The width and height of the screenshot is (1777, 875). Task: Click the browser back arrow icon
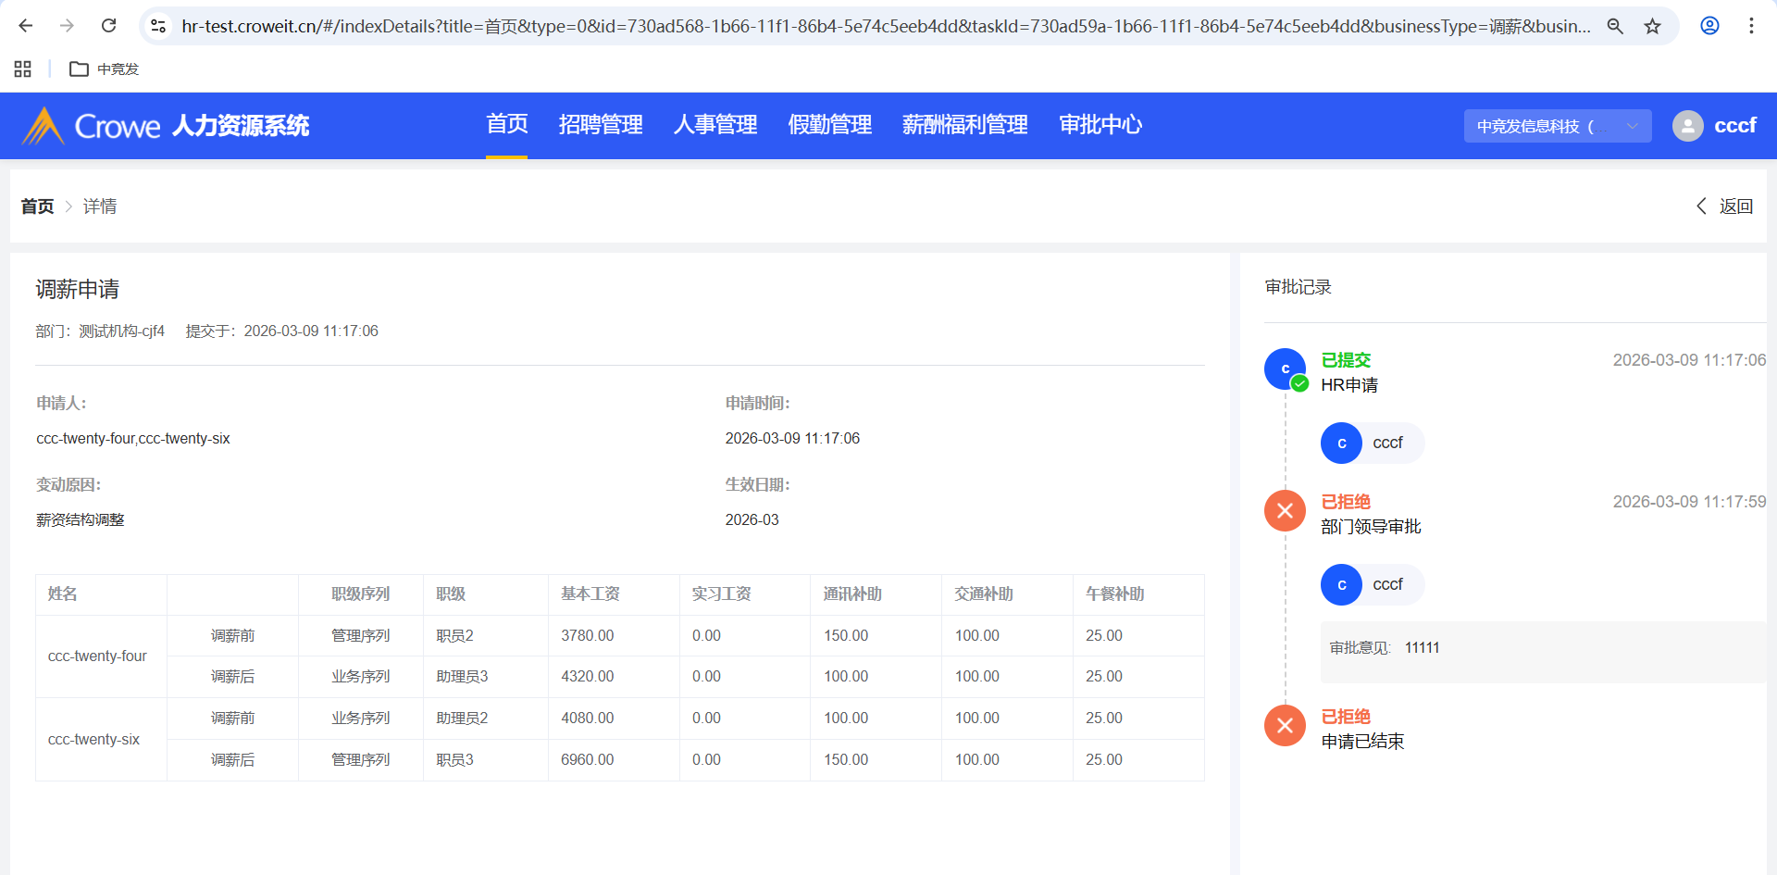coord(26,26)
